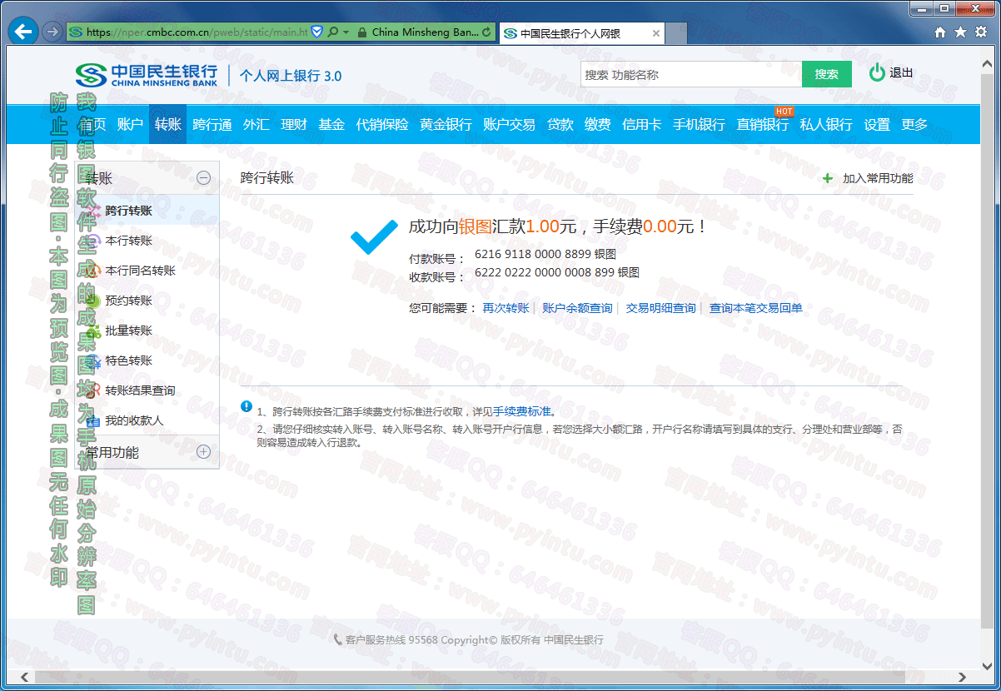This screenshot has height=691, width=1001.
Task: Open the 交易明细查询 link
Action: (661, 308)
